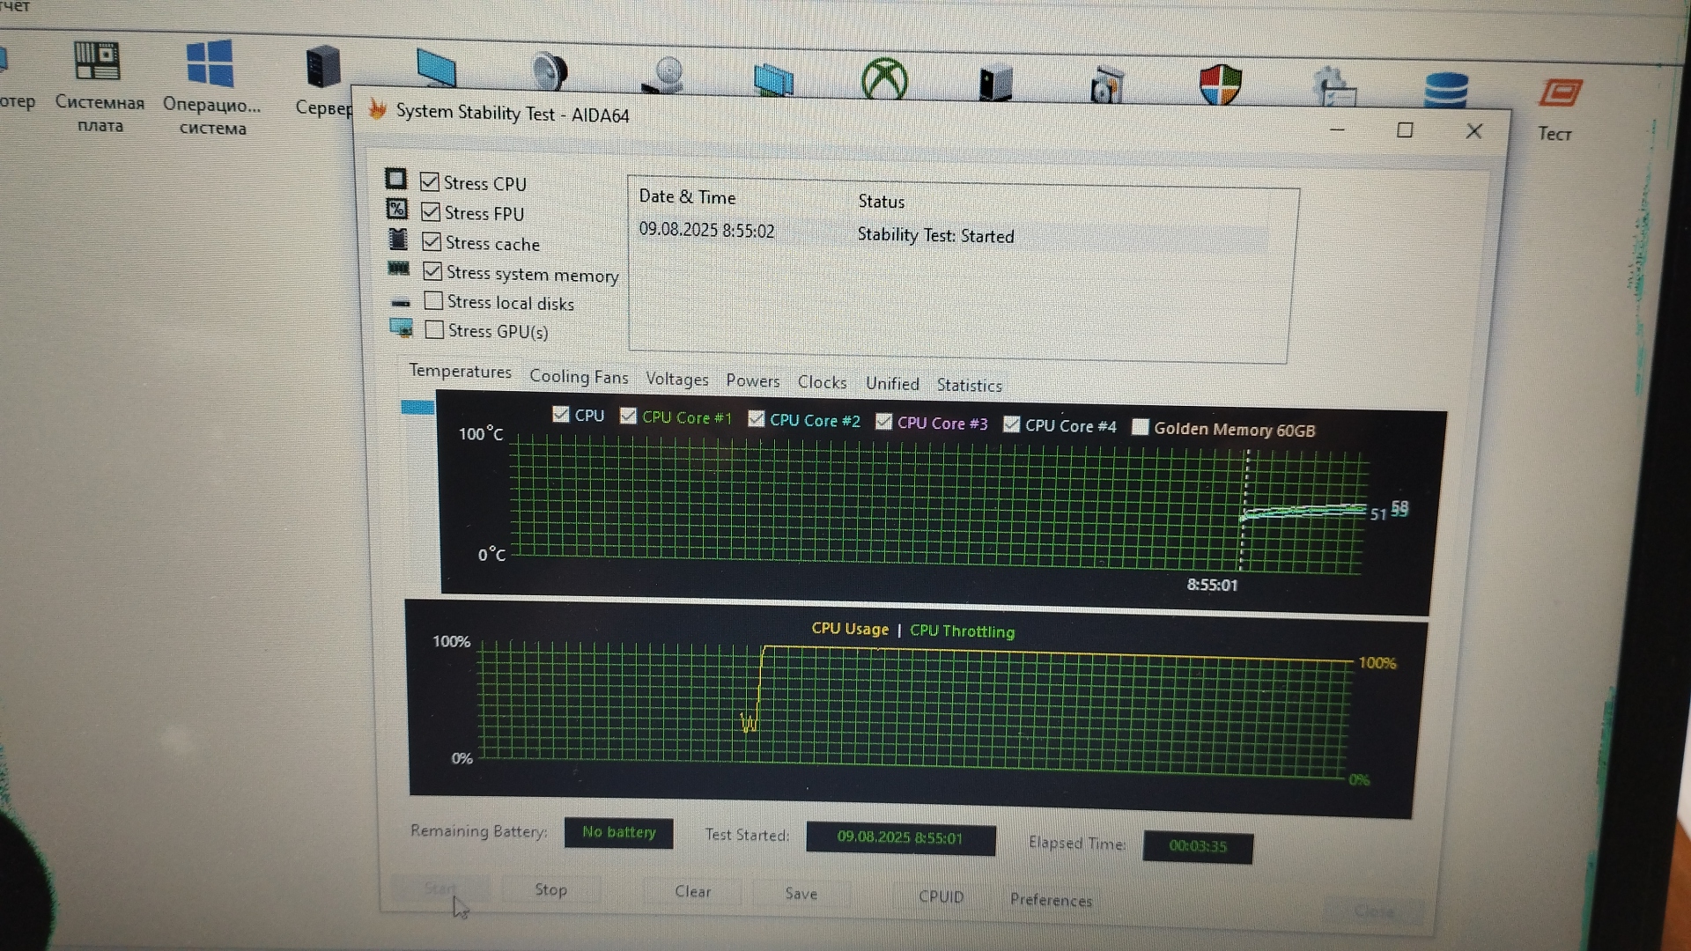Toggle CPU Core #1 graph checkbox

(x=628, y=417)
